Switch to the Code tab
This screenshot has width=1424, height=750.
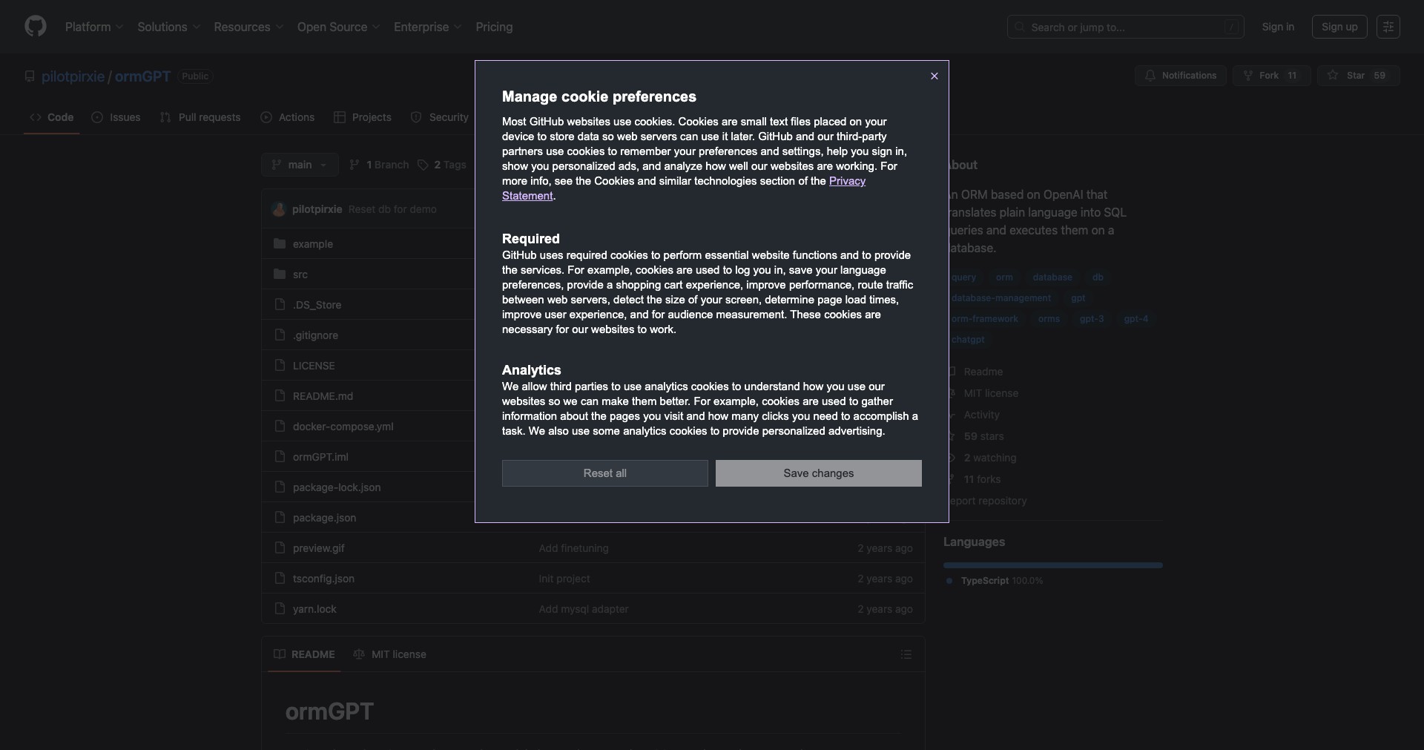coord(51,117)
